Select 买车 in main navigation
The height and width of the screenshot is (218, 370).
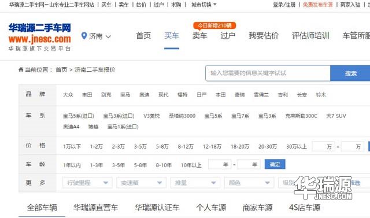coord(172,36)
